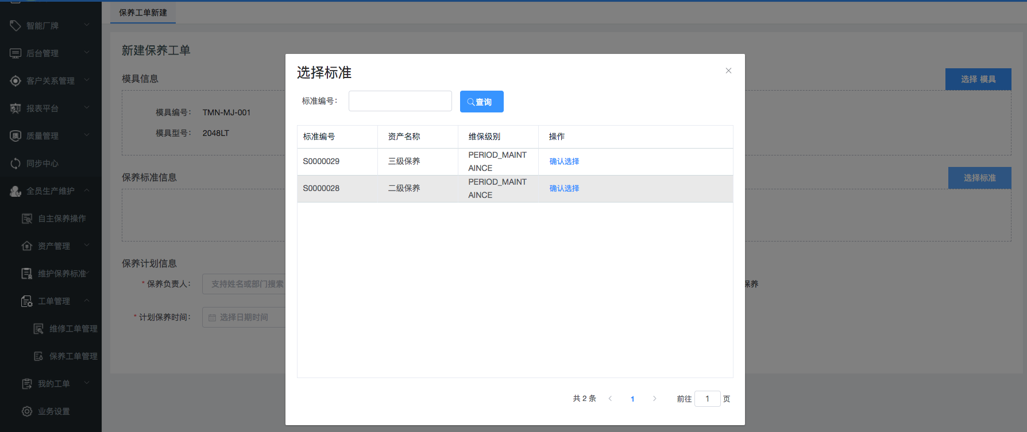
Task: Click the 客户关系管理 sidebar icon
Action: point(16,81)
